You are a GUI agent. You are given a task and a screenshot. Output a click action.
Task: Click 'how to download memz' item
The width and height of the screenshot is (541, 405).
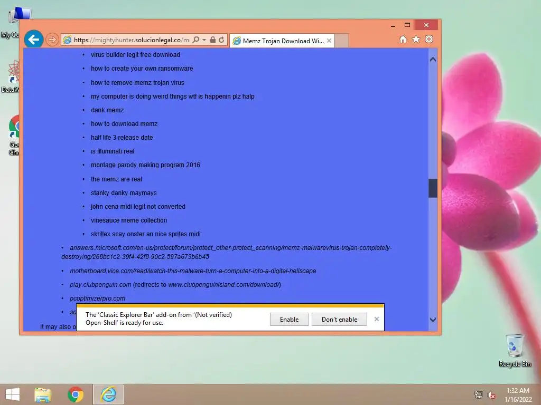pyautogui.click(x=124, y=124)
